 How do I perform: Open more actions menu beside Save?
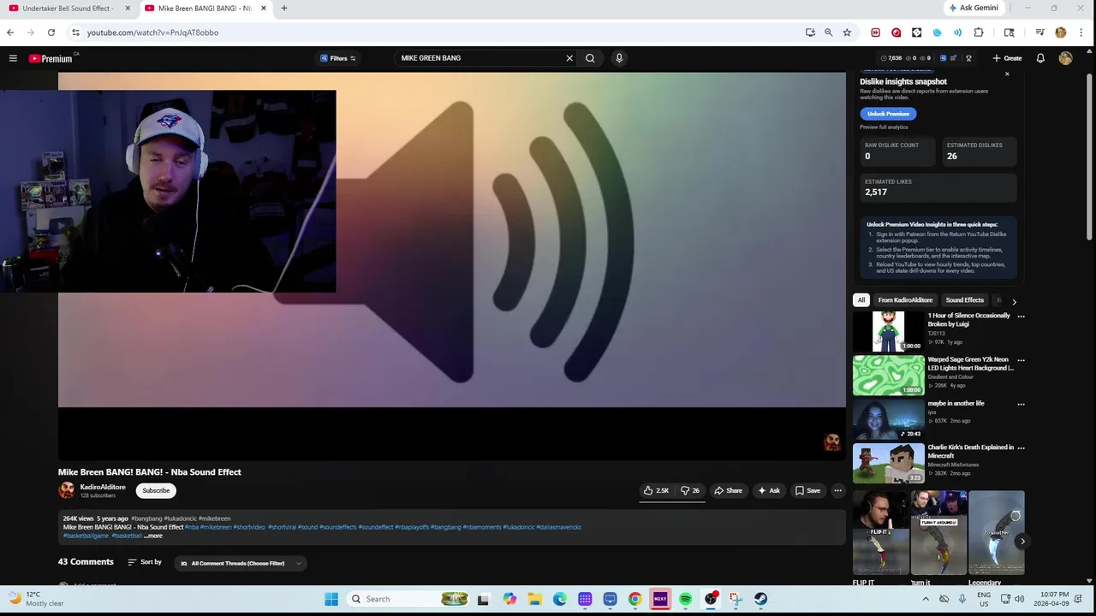tap(837, 490)
